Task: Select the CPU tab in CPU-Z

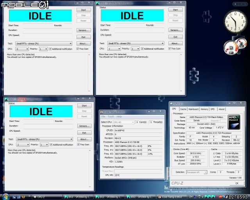Action: 174,109
